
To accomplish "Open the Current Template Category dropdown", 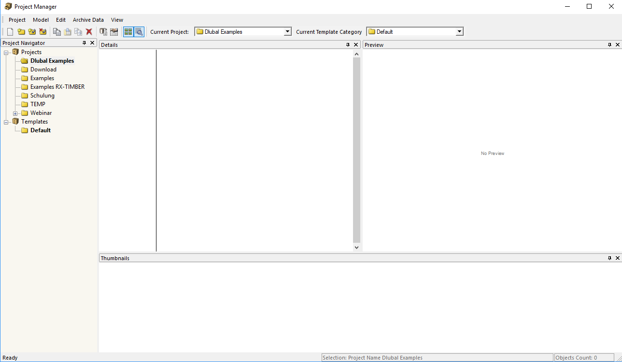I will click(x=459, y=31).
